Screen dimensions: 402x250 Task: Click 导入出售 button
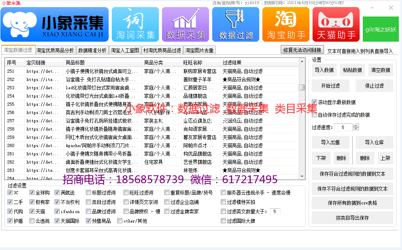tap(331, 142)
